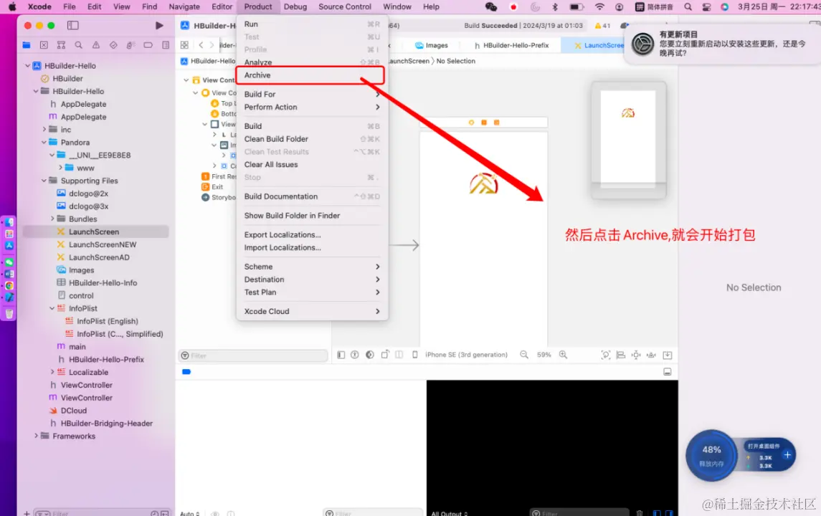Image resolution: width=821 pixels, height=516 pixels.
Task: Open the Destination submenu
Action: click(x=311, y=279)
